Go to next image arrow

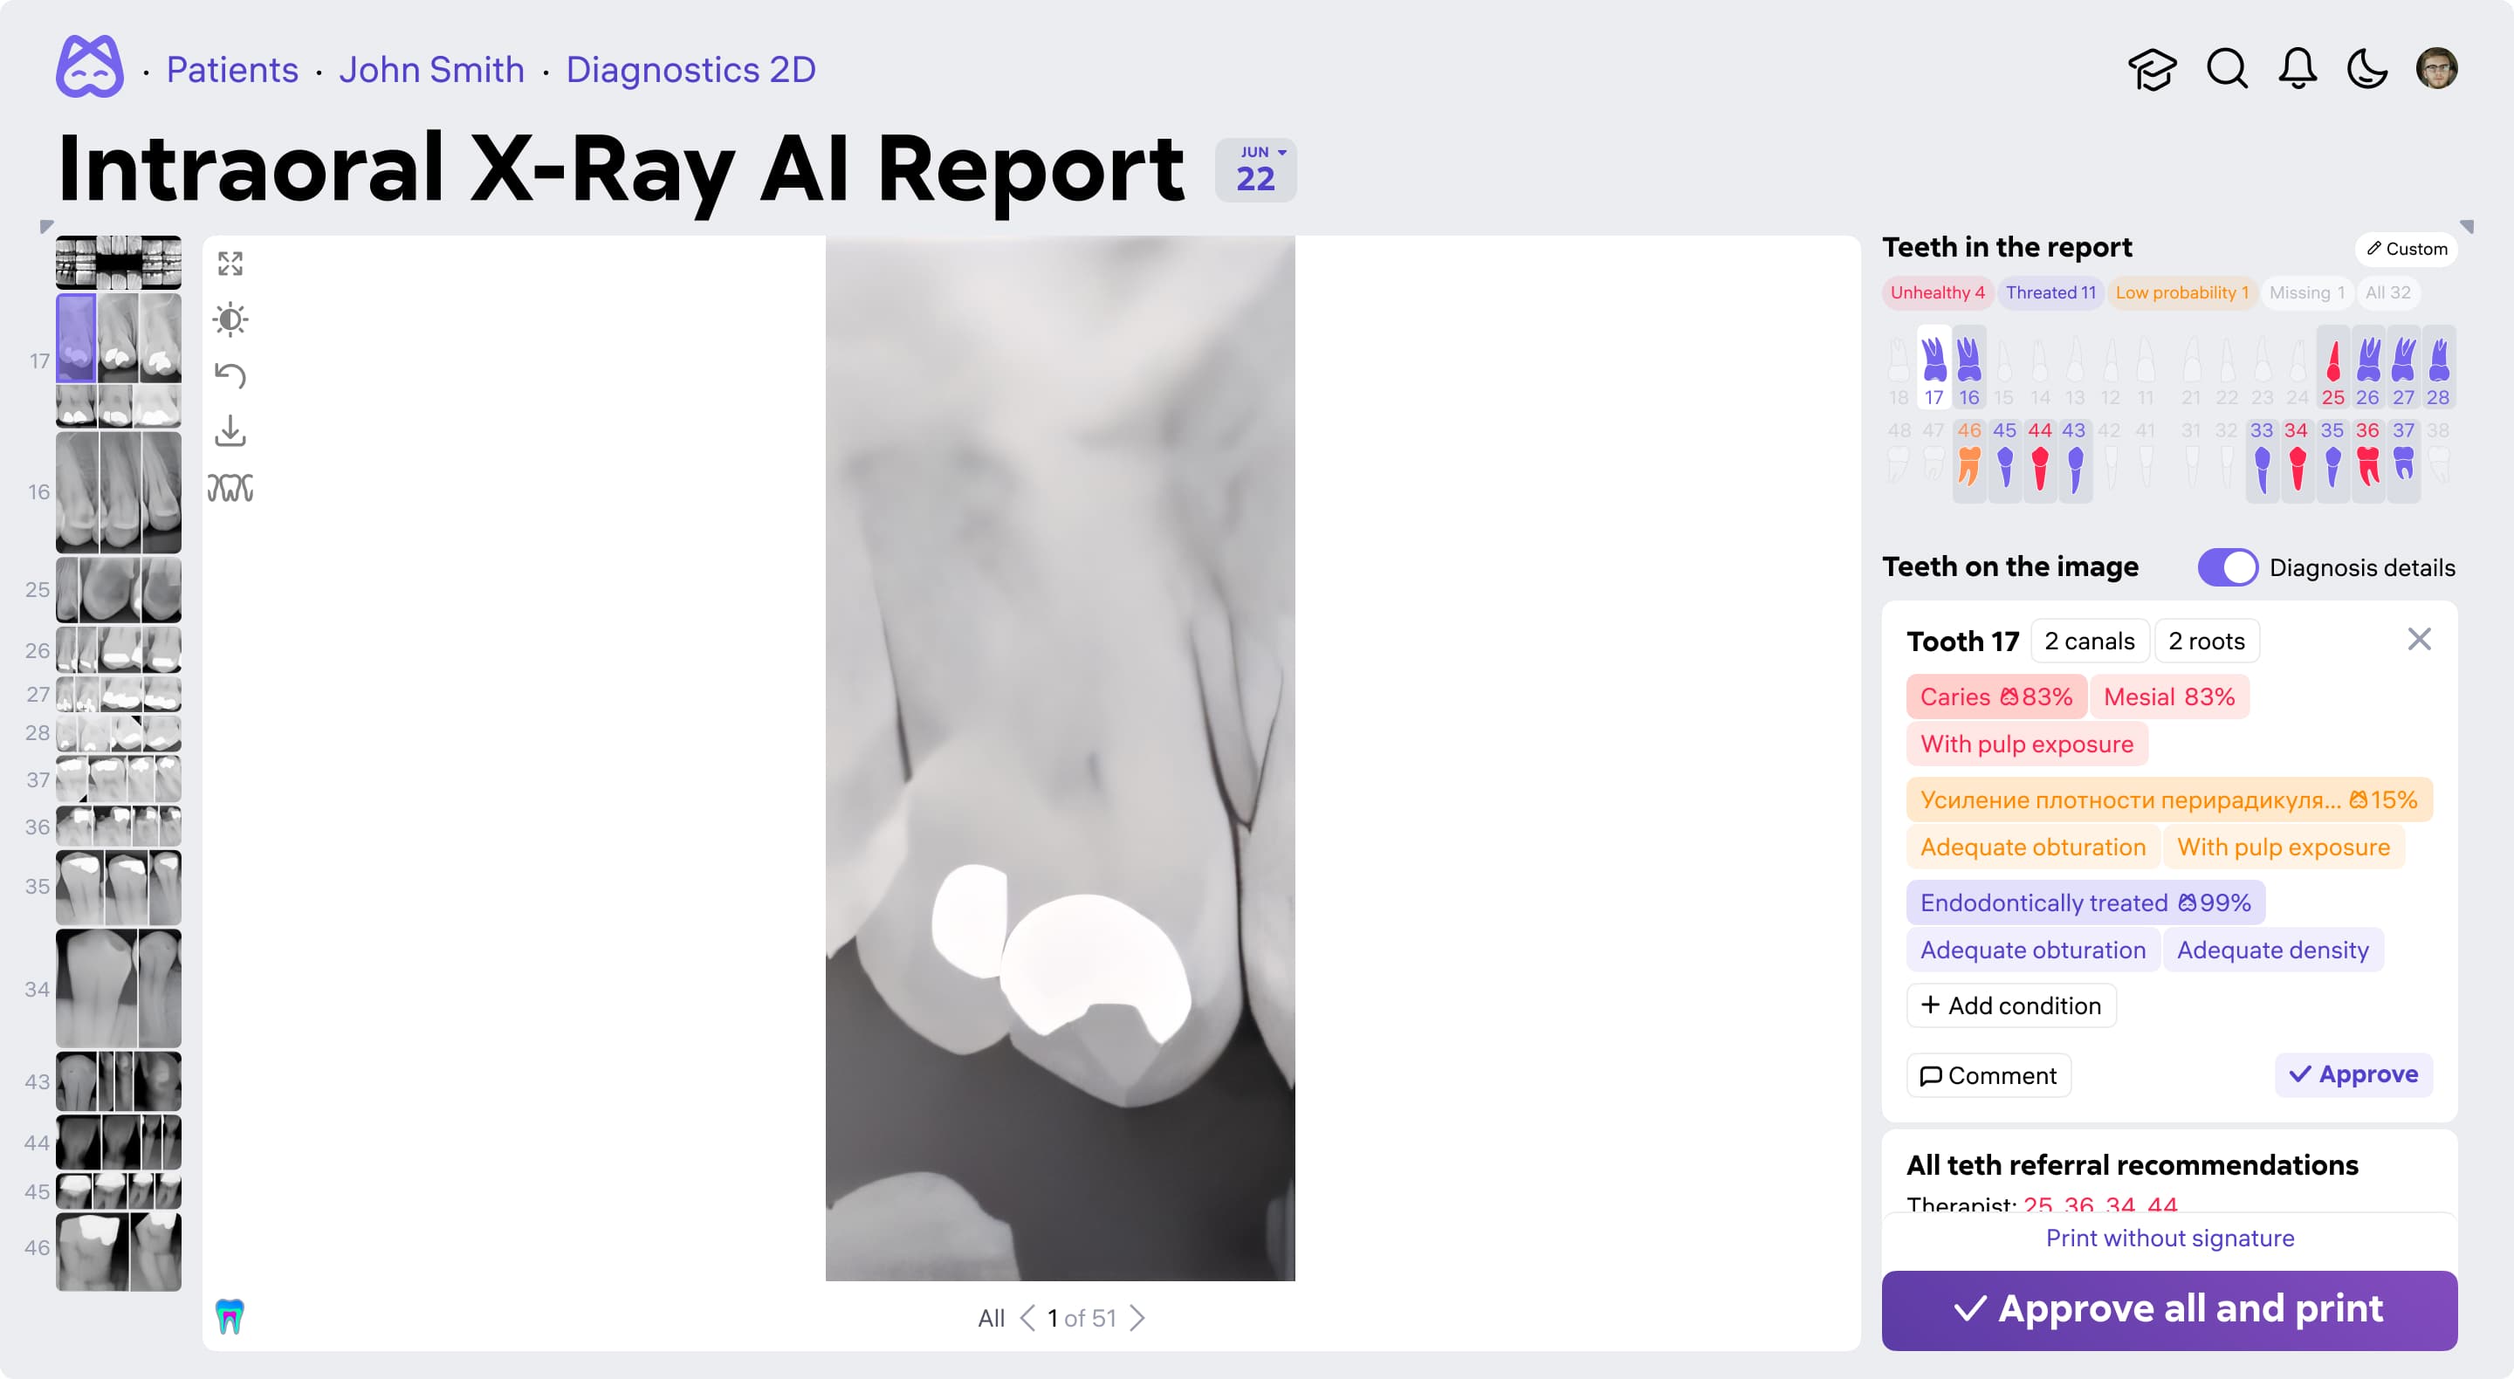1137,1319
